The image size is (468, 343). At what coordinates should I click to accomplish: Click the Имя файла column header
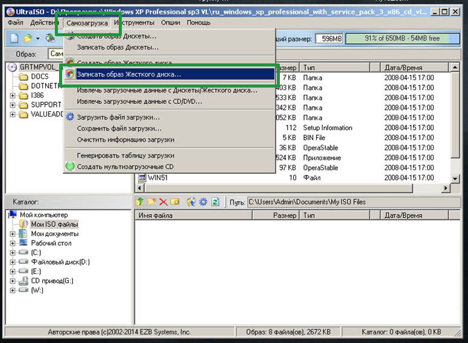coord(194,216)
